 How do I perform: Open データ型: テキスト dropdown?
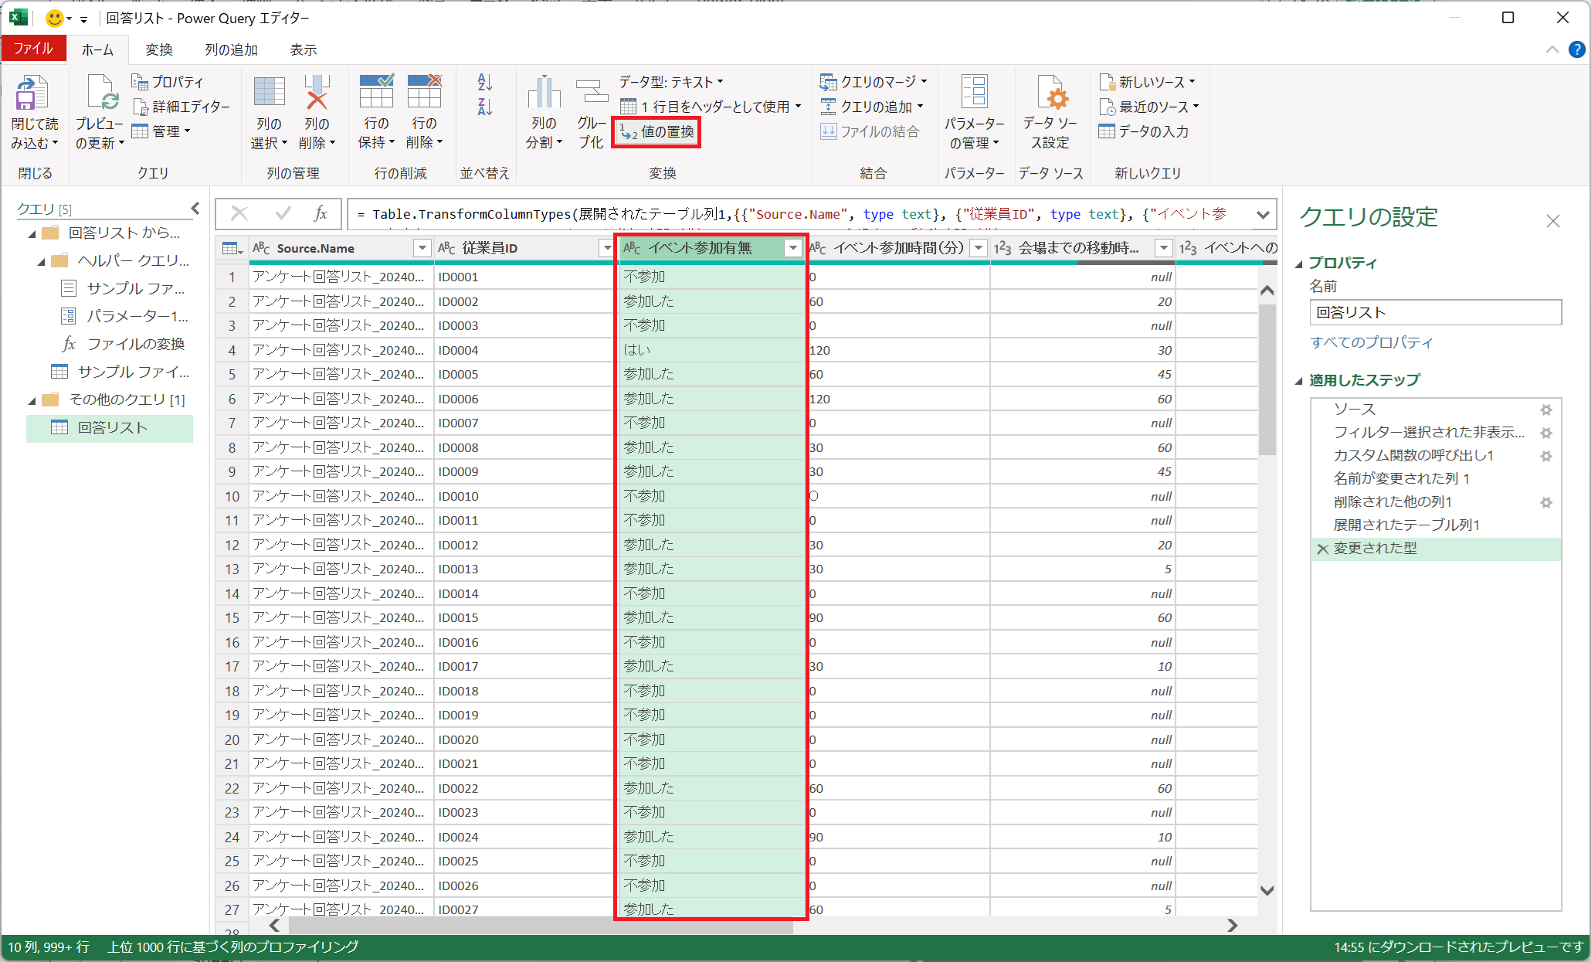tap(671, 82)
